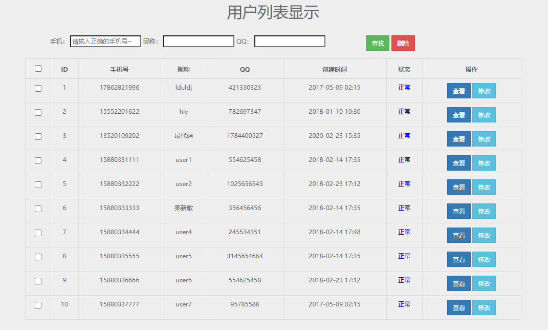Screen dimensions: 548x330
Task: View user7 with 查看 button
Action: (459, 307)
